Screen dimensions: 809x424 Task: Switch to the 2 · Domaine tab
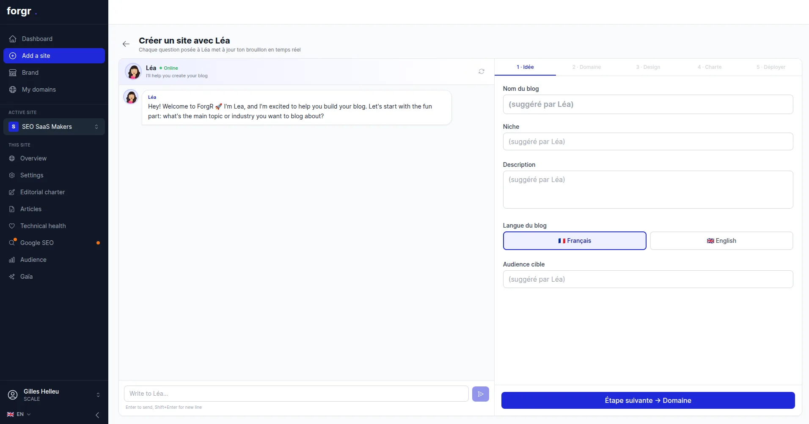586,67
